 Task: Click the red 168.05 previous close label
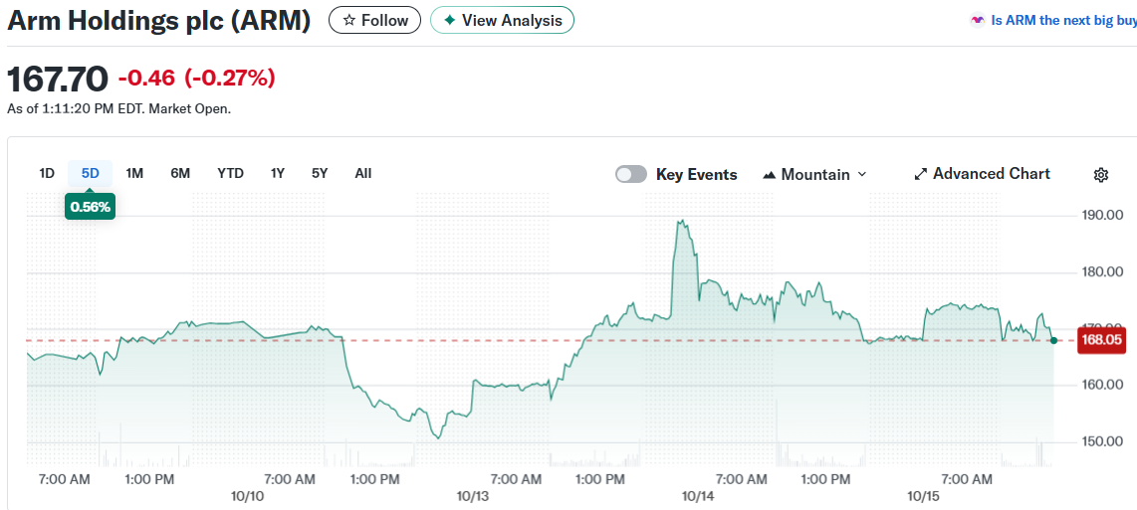(1100, 340)
